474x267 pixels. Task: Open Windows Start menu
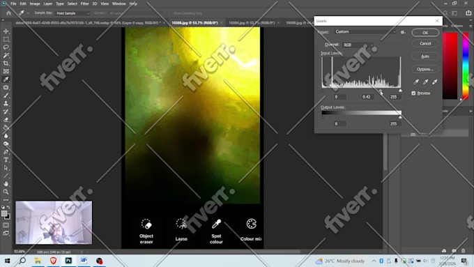tap(7, 261)
